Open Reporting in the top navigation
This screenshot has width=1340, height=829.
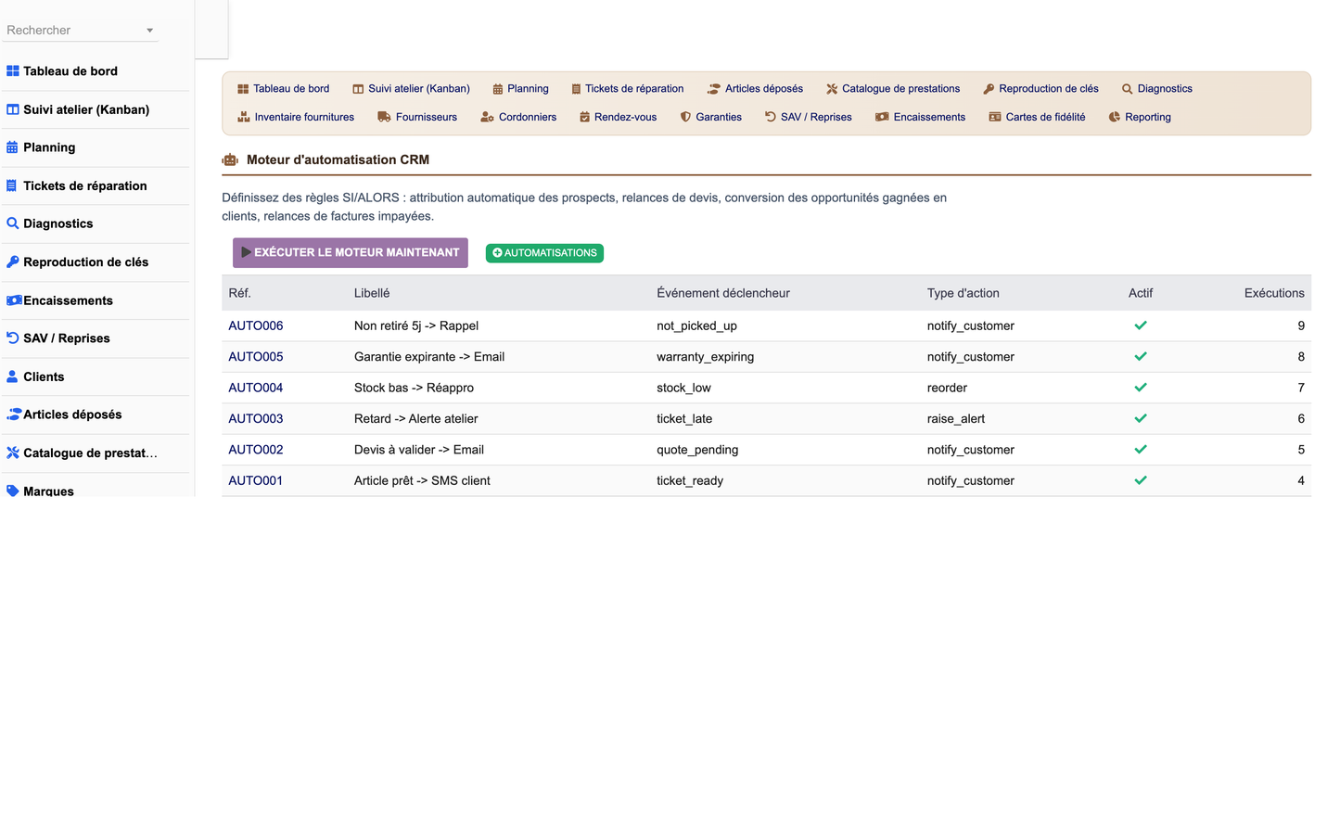click(x=1141, y=117)
